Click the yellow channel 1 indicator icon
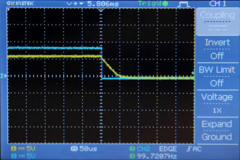The height and width of the screenshot is (160, 240). [14, 148]
